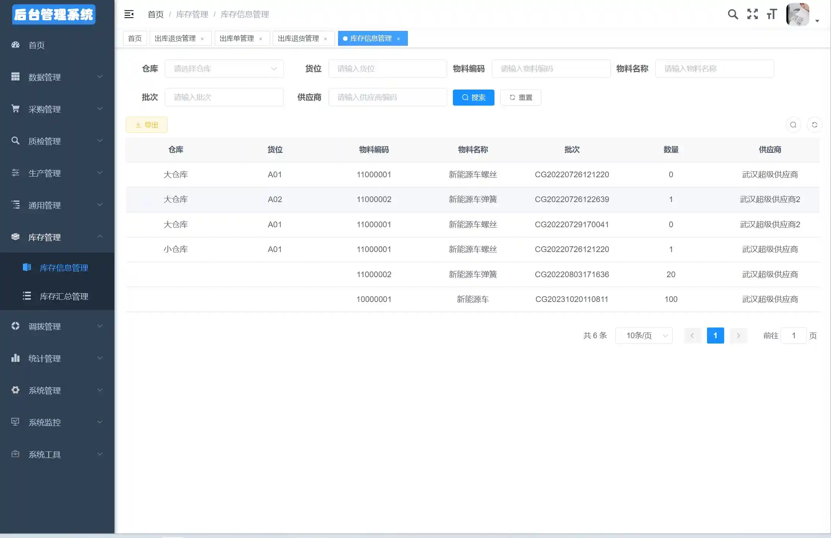This screenshot has height=538, width=831.
Task: Export data with 导出 button
Action: pos(147,125)
